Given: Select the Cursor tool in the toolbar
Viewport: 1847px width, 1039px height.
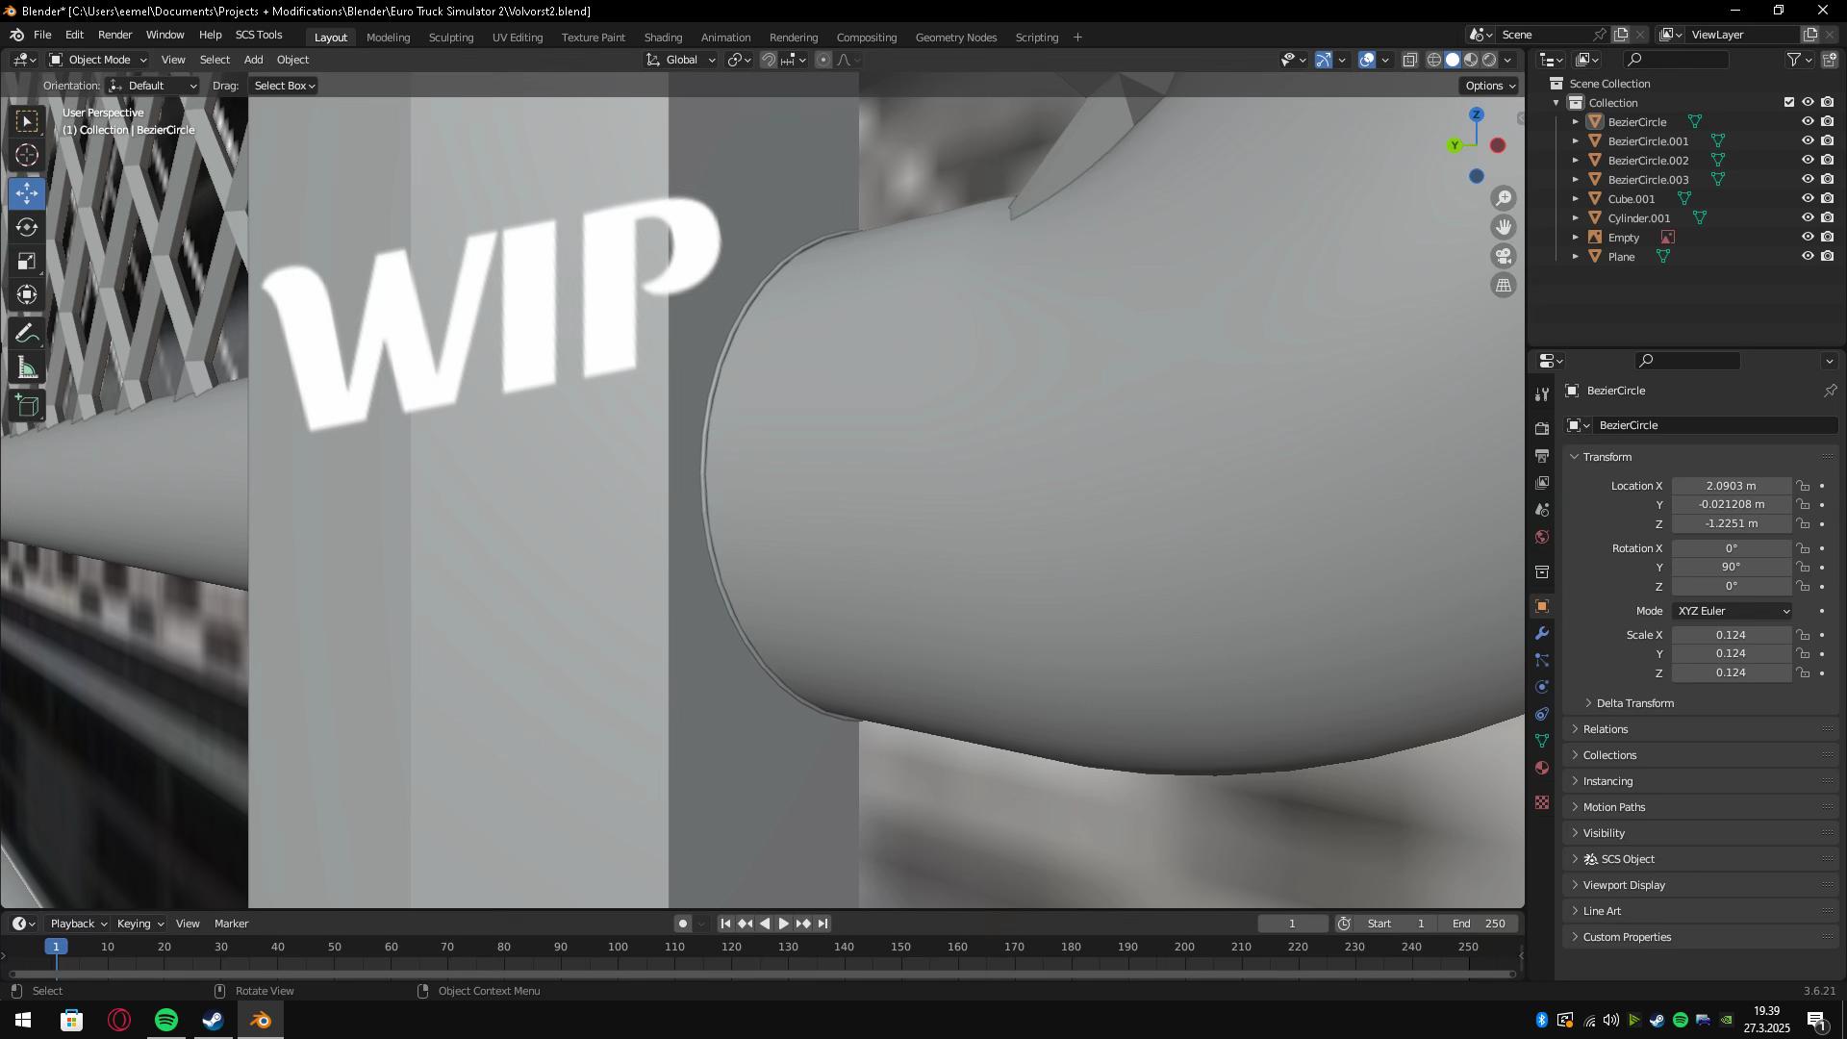Looking at the screenshot, I should 27,155.
